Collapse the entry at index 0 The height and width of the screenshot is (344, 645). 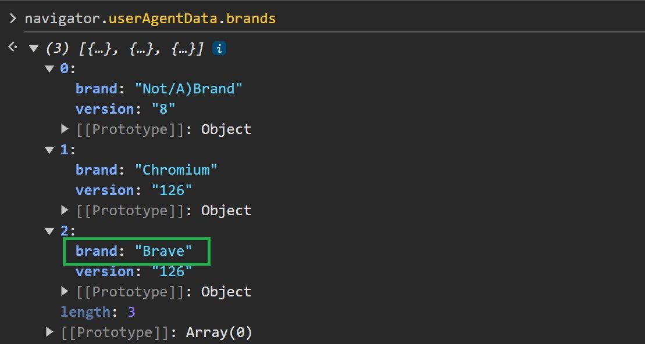click(49, 68)
